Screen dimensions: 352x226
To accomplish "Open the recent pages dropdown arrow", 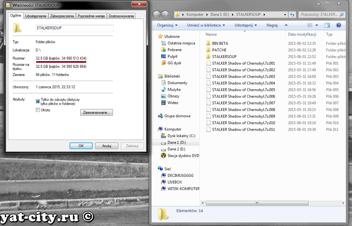I will coord(172,15).
